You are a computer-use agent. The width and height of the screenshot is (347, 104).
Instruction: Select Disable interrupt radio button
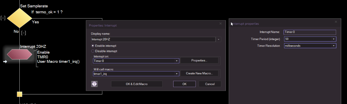[93, 51]
